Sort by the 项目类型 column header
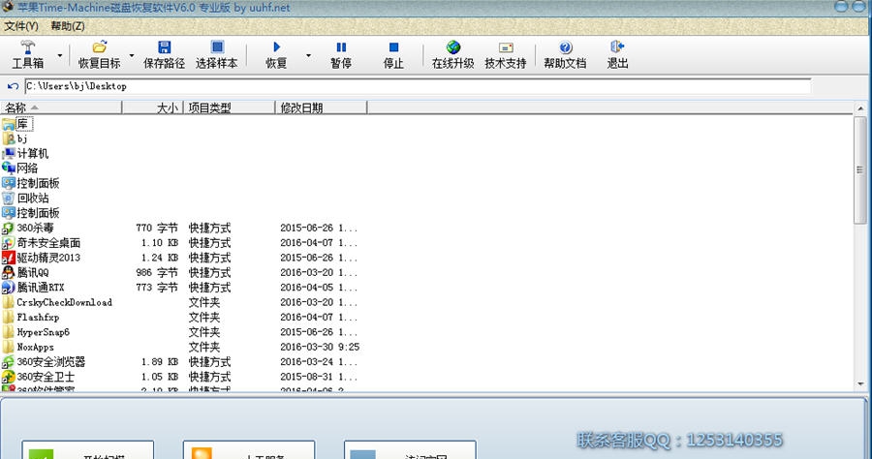 click(229, 107)
